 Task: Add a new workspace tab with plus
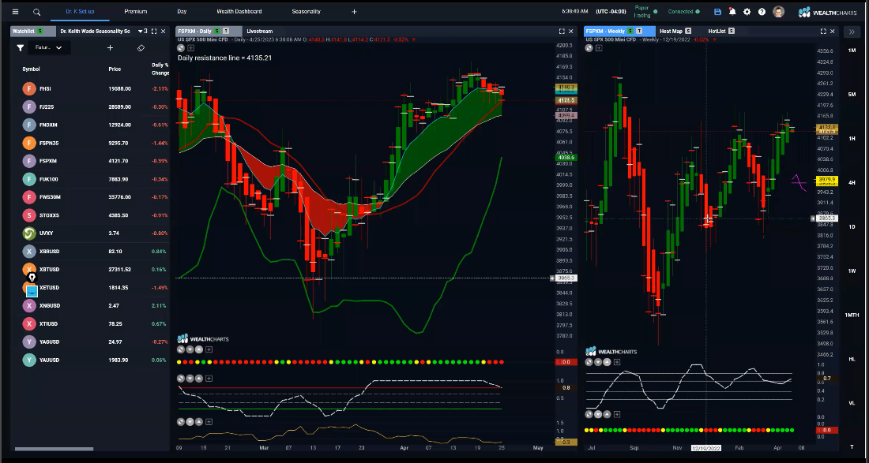354,12
